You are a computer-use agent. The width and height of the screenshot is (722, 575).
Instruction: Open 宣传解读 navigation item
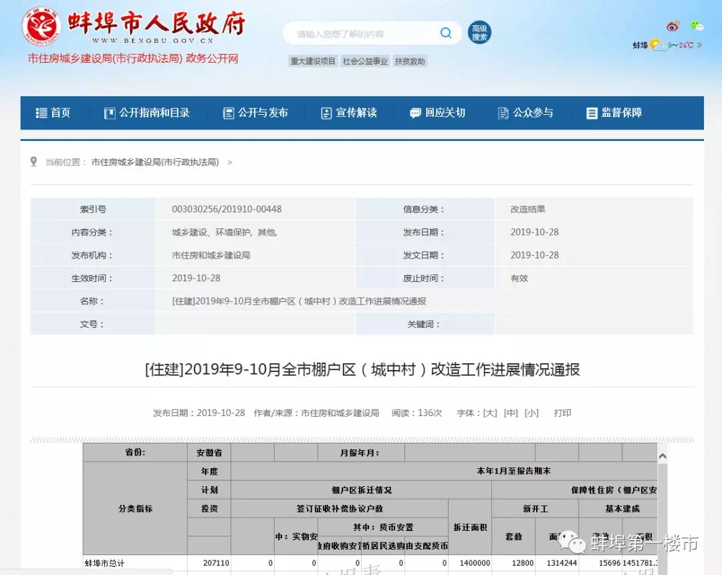coord(349,113)
